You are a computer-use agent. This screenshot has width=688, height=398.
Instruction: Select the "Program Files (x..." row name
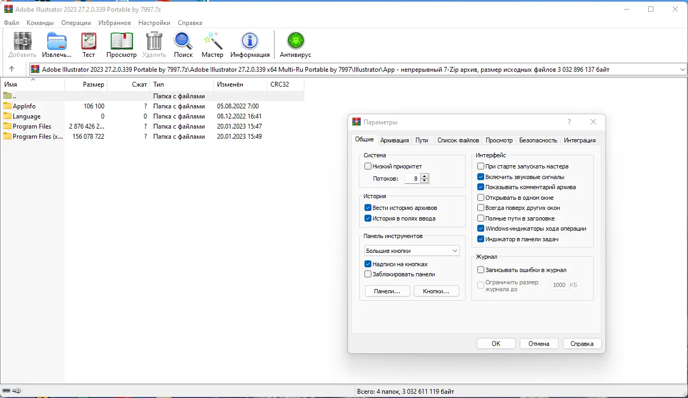pyautogui.click(x=38, y=137)
